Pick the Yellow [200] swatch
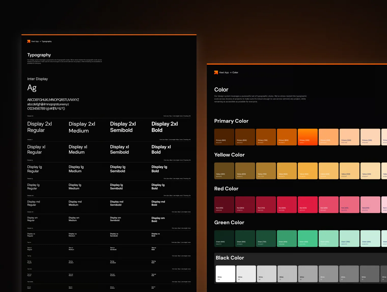The width and height of the screenshot is (387, 292). point(370,171)
